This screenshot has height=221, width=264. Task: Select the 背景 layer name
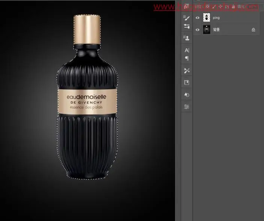click(x=216, y=30)
